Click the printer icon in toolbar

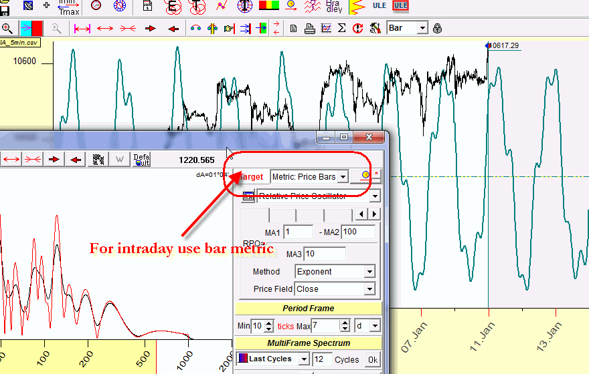click(309, 28)
